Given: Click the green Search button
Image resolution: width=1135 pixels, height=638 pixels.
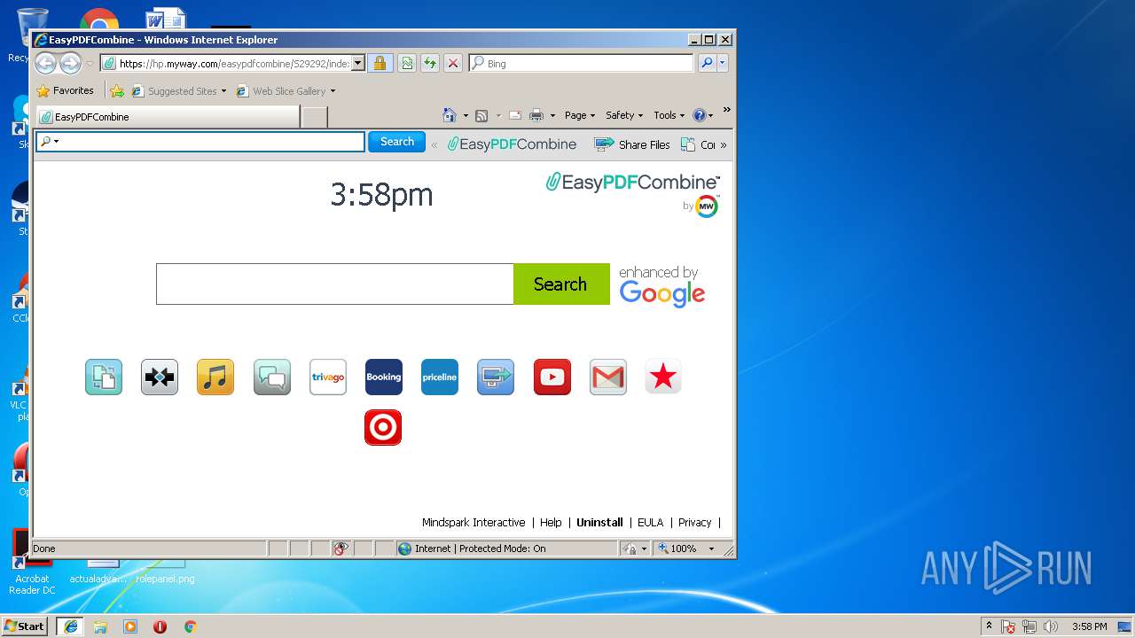Looking at the screenshot, I should (x=561, y=284).
